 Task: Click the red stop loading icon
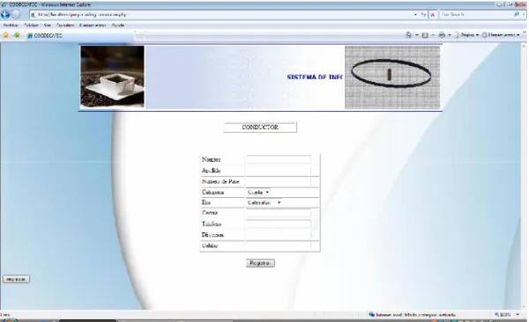coord(433,14)
